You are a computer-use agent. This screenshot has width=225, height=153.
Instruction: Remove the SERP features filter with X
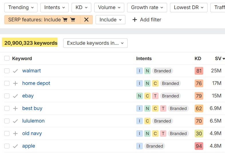(x=86, y=20)
